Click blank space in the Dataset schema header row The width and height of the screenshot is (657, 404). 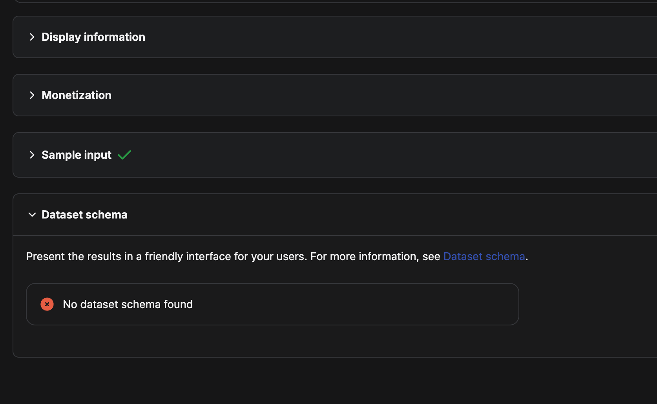click(392, 215)
